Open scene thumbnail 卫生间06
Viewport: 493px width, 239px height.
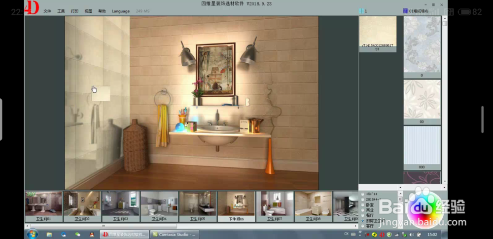(x=236, y=206)
